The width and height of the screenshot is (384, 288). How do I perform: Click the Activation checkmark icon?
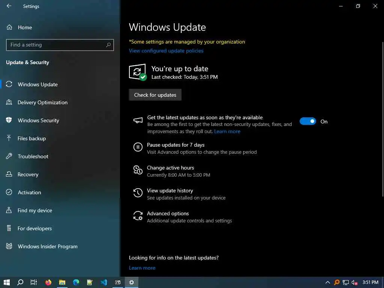[x=9, y=192]
